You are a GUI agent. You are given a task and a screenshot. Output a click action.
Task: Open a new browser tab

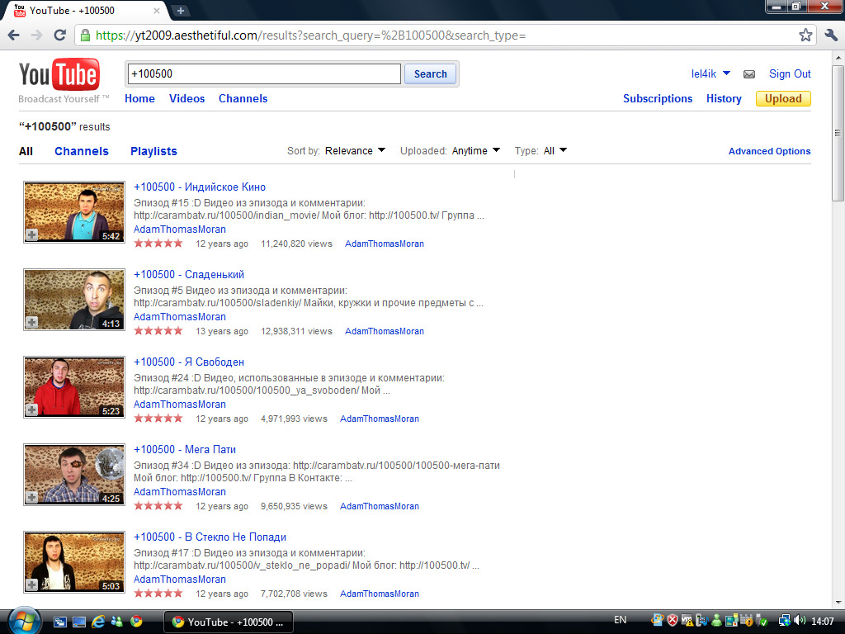[181, 11]
